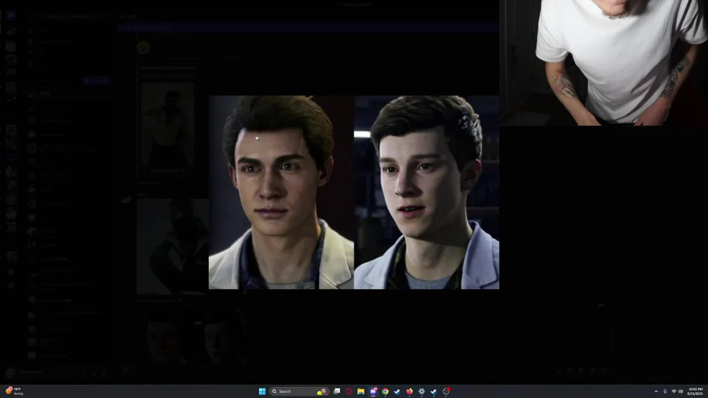Expand the hidden system tray icons chevron
Image resolution: width=708 pixels, height=398 pixels.
(656, 391)
